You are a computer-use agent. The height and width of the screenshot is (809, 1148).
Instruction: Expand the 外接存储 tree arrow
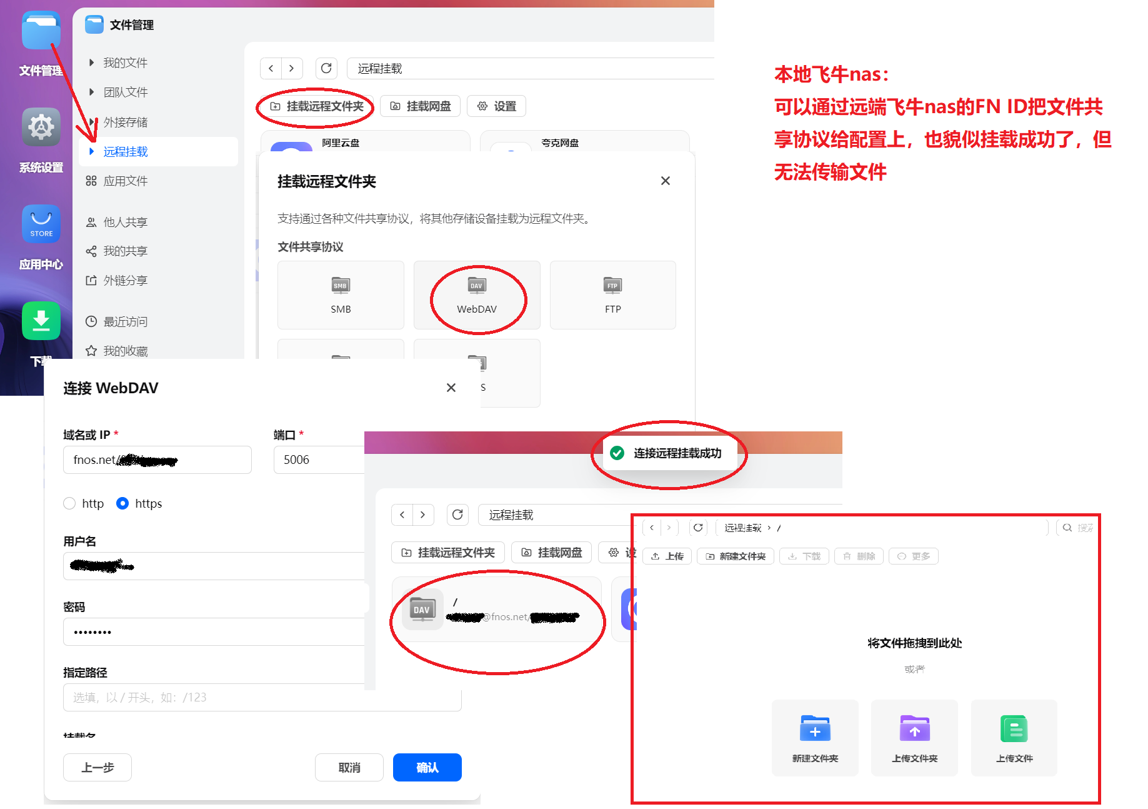pos(91,122)
